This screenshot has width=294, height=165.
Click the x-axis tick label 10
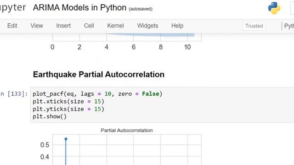187,47
